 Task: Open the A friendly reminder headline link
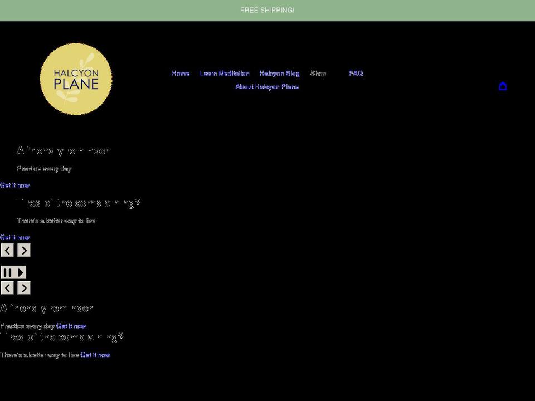(64, 150)
